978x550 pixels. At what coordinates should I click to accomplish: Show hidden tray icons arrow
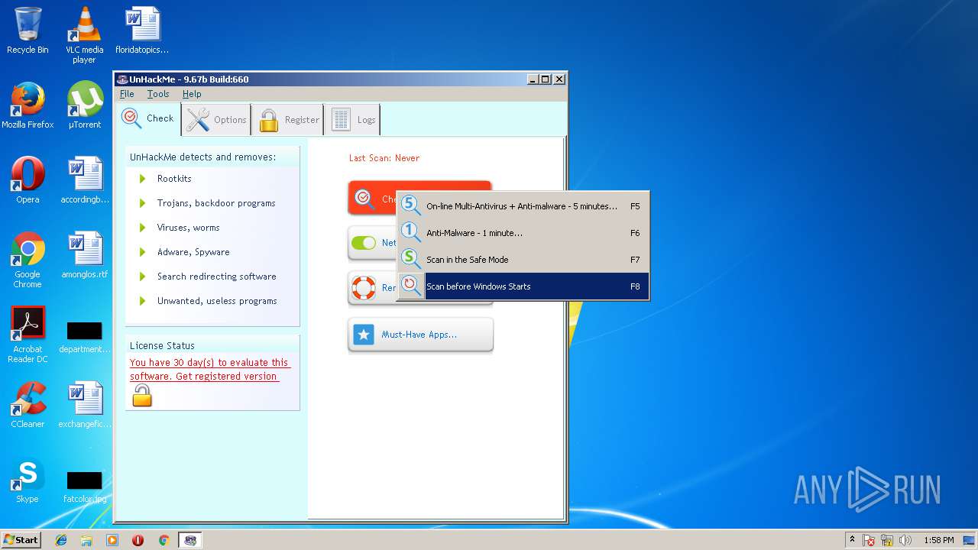[x=853, y=539]
